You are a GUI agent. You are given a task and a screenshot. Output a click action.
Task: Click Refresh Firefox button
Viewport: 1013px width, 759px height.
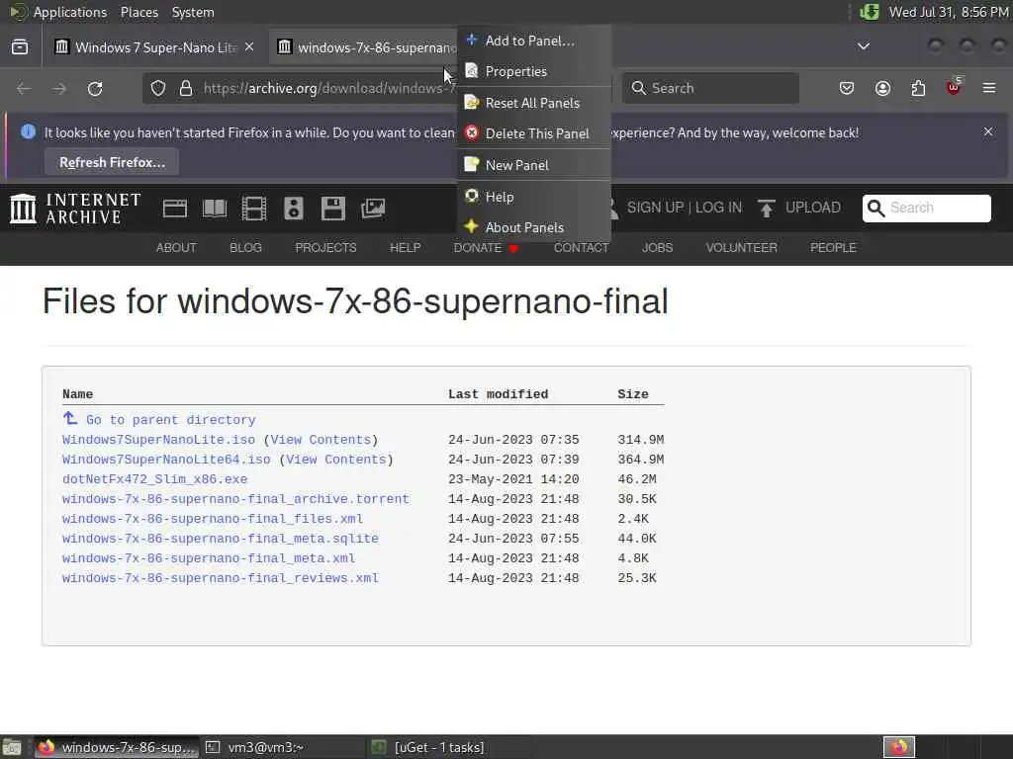click(112, 162)
